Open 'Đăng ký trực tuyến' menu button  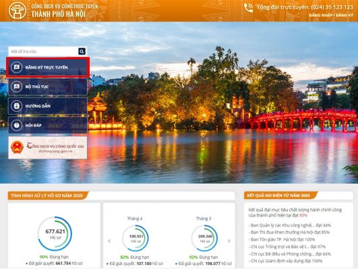click(48, 67)
